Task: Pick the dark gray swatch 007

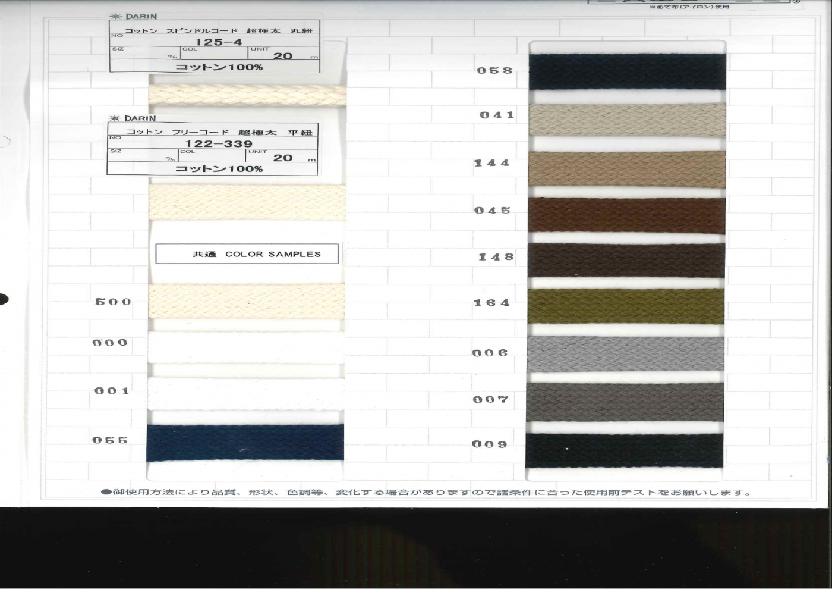Action: [627, 401]
